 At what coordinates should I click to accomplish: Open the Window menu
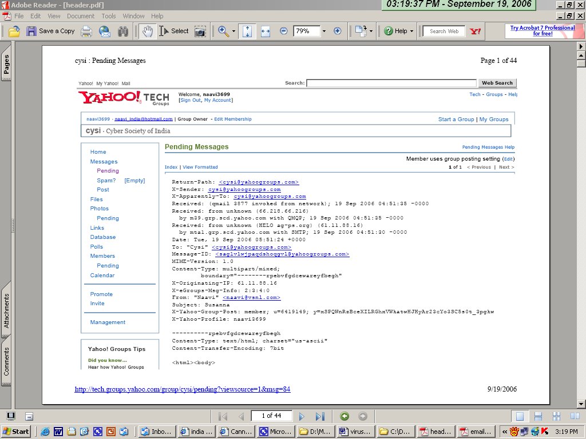point(133,16)
